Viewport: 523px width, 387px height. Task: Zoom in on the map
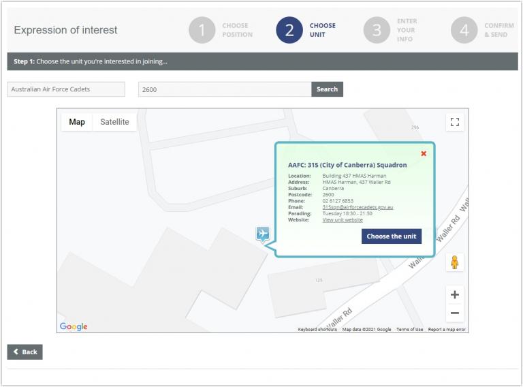[x=455, y=294]
